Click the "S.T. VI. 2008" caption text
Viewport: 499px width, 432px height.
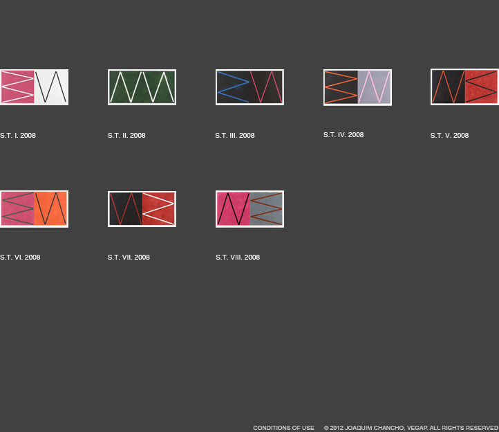(x=20, y=258)
